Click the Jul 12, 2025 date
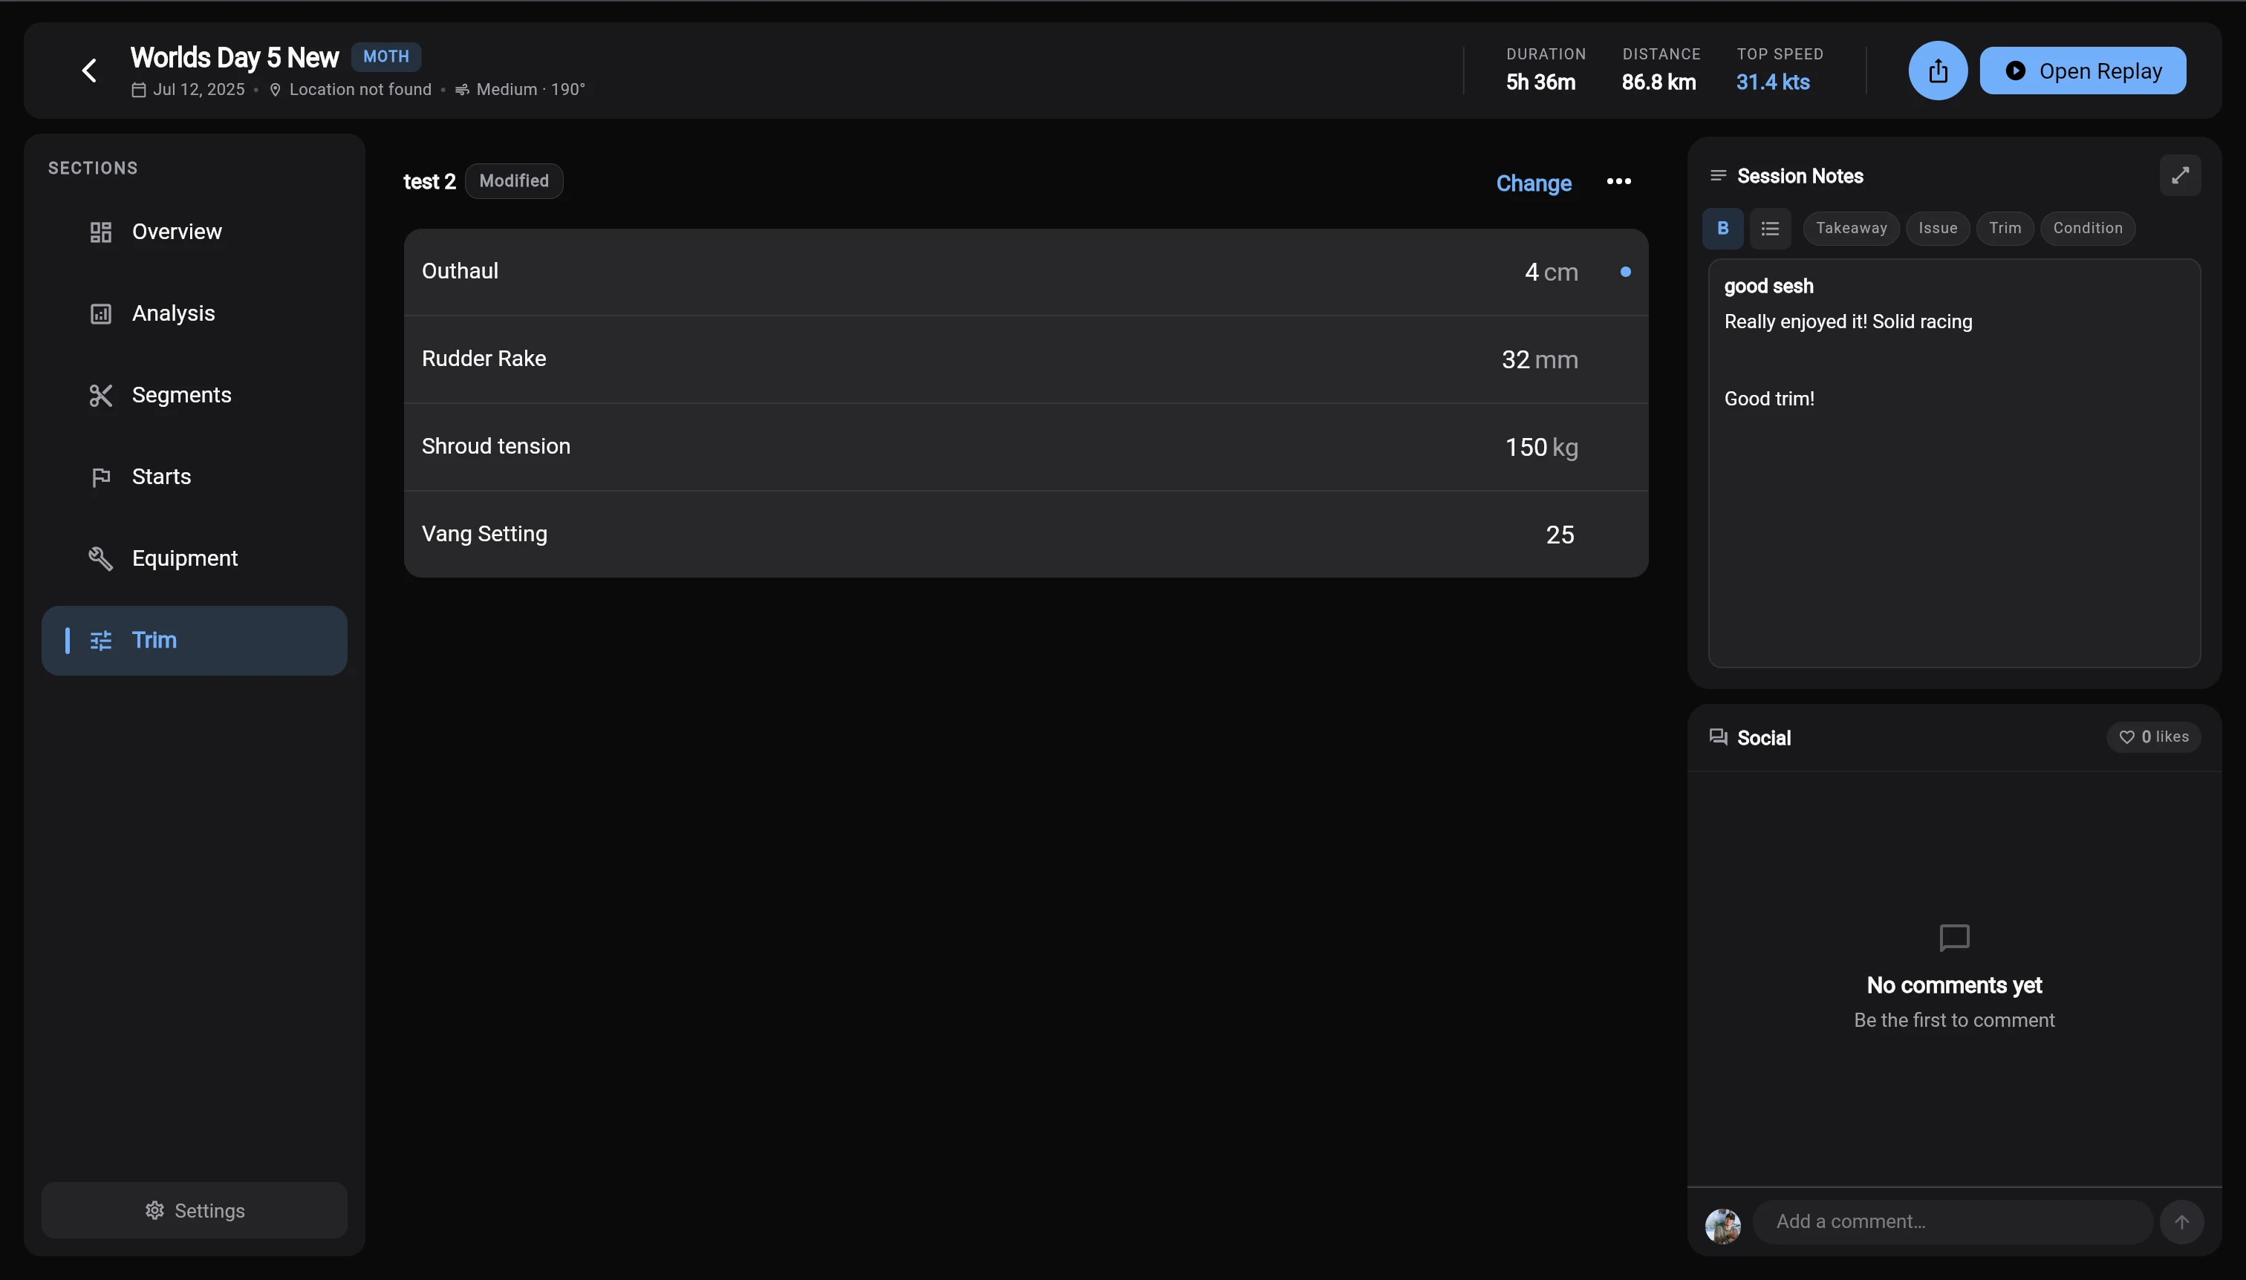 tap(198, 90)
